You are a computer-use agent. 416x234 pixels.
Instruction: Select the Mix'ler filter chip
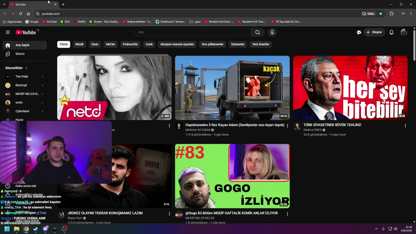(110, 44)
